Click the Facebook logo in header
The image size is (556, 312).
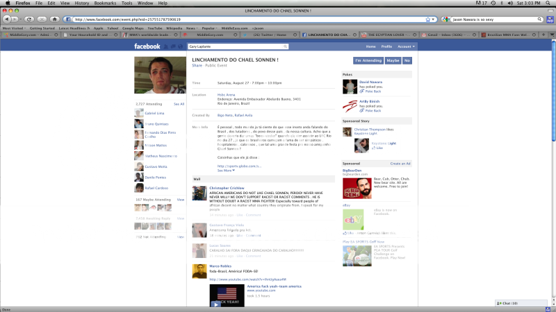147,46
